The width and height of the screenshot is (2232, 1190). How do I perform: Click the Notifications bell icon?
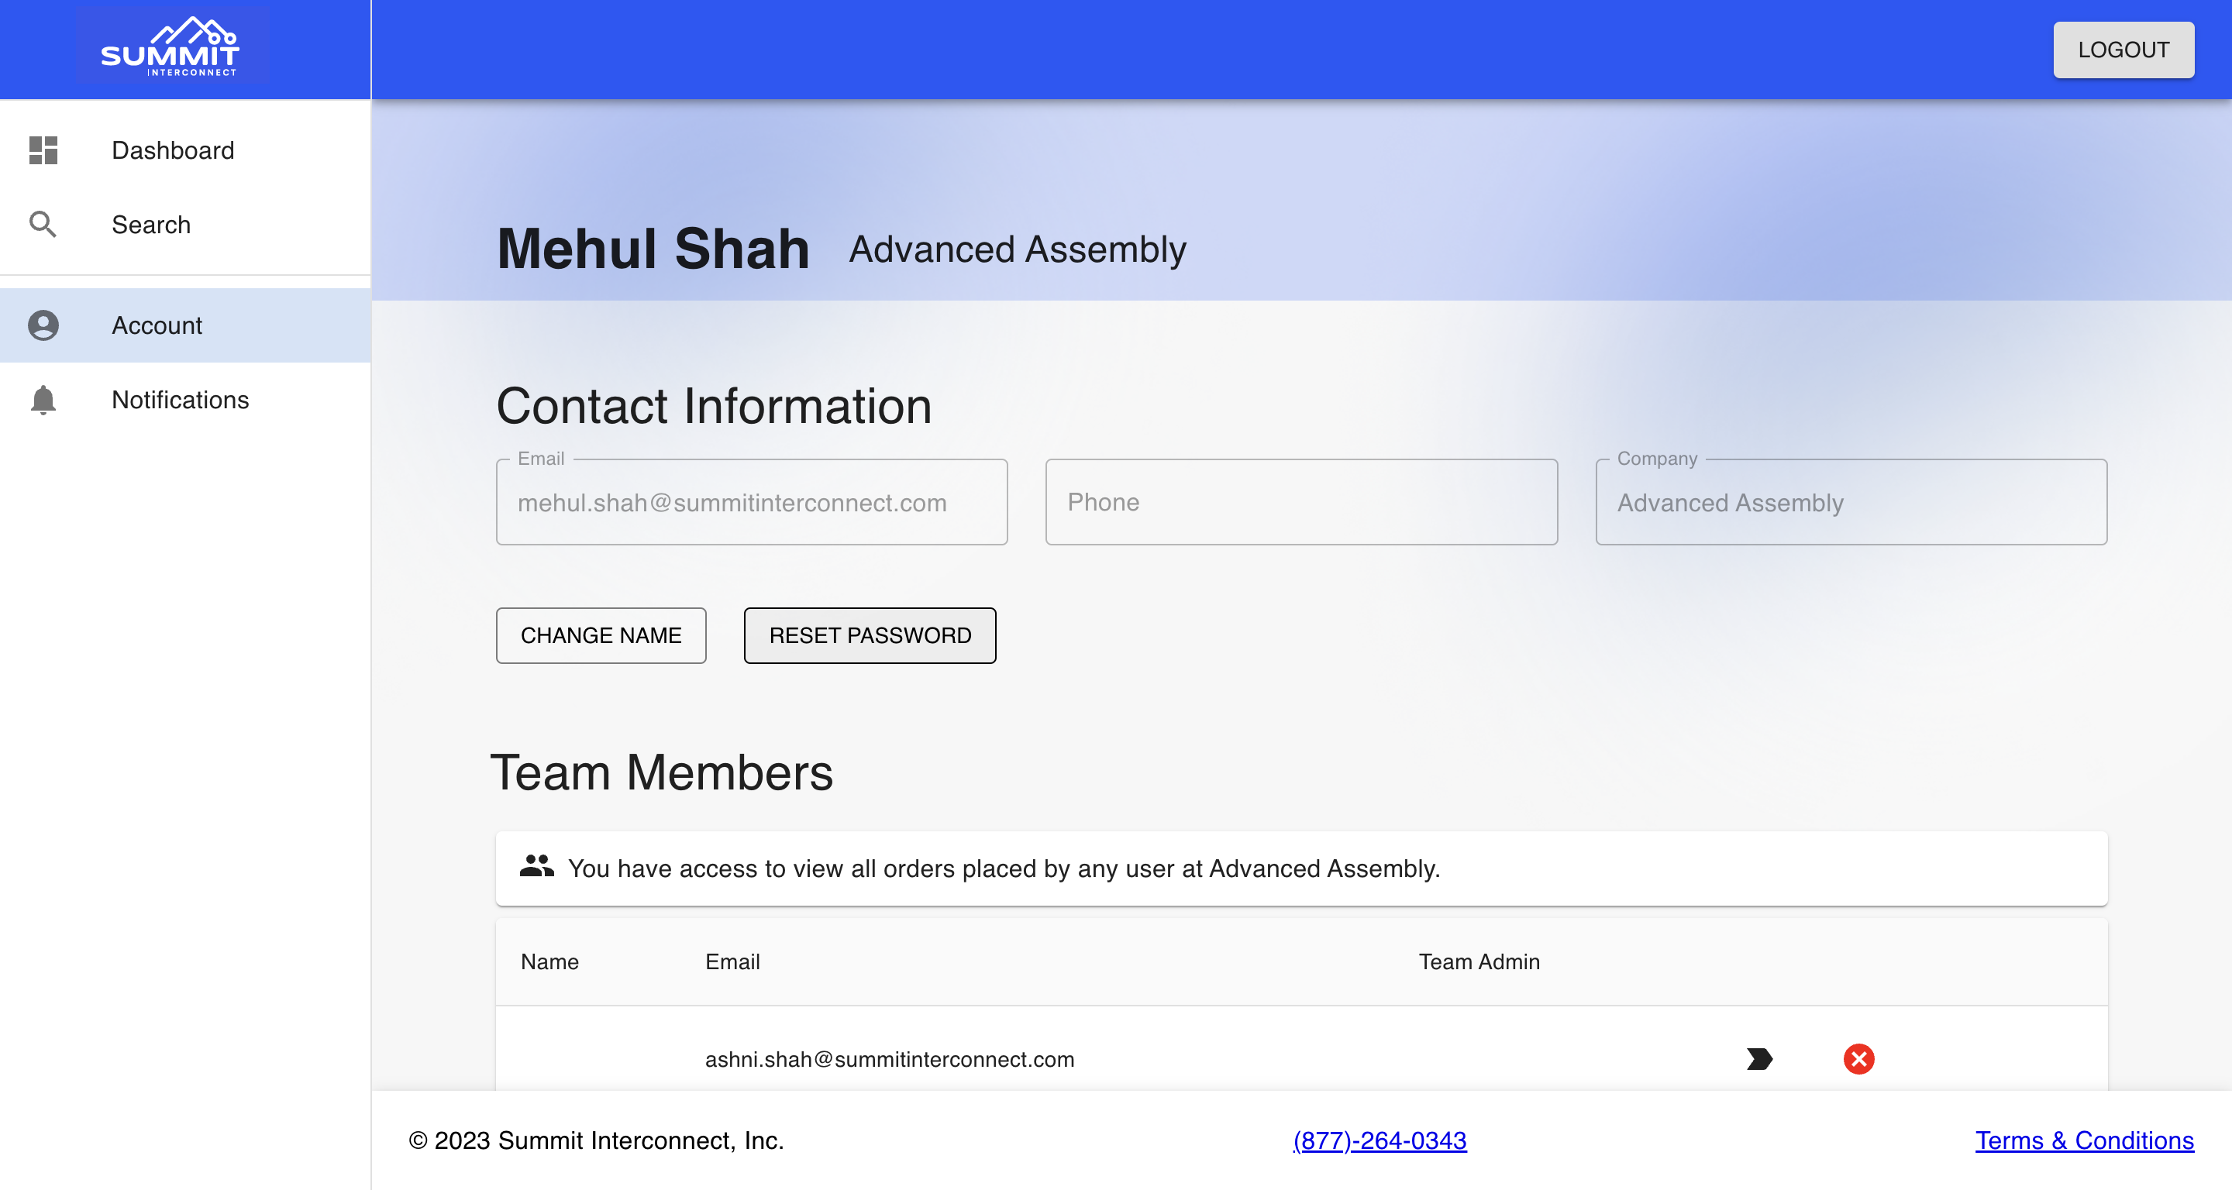click(x=43, y=399)
